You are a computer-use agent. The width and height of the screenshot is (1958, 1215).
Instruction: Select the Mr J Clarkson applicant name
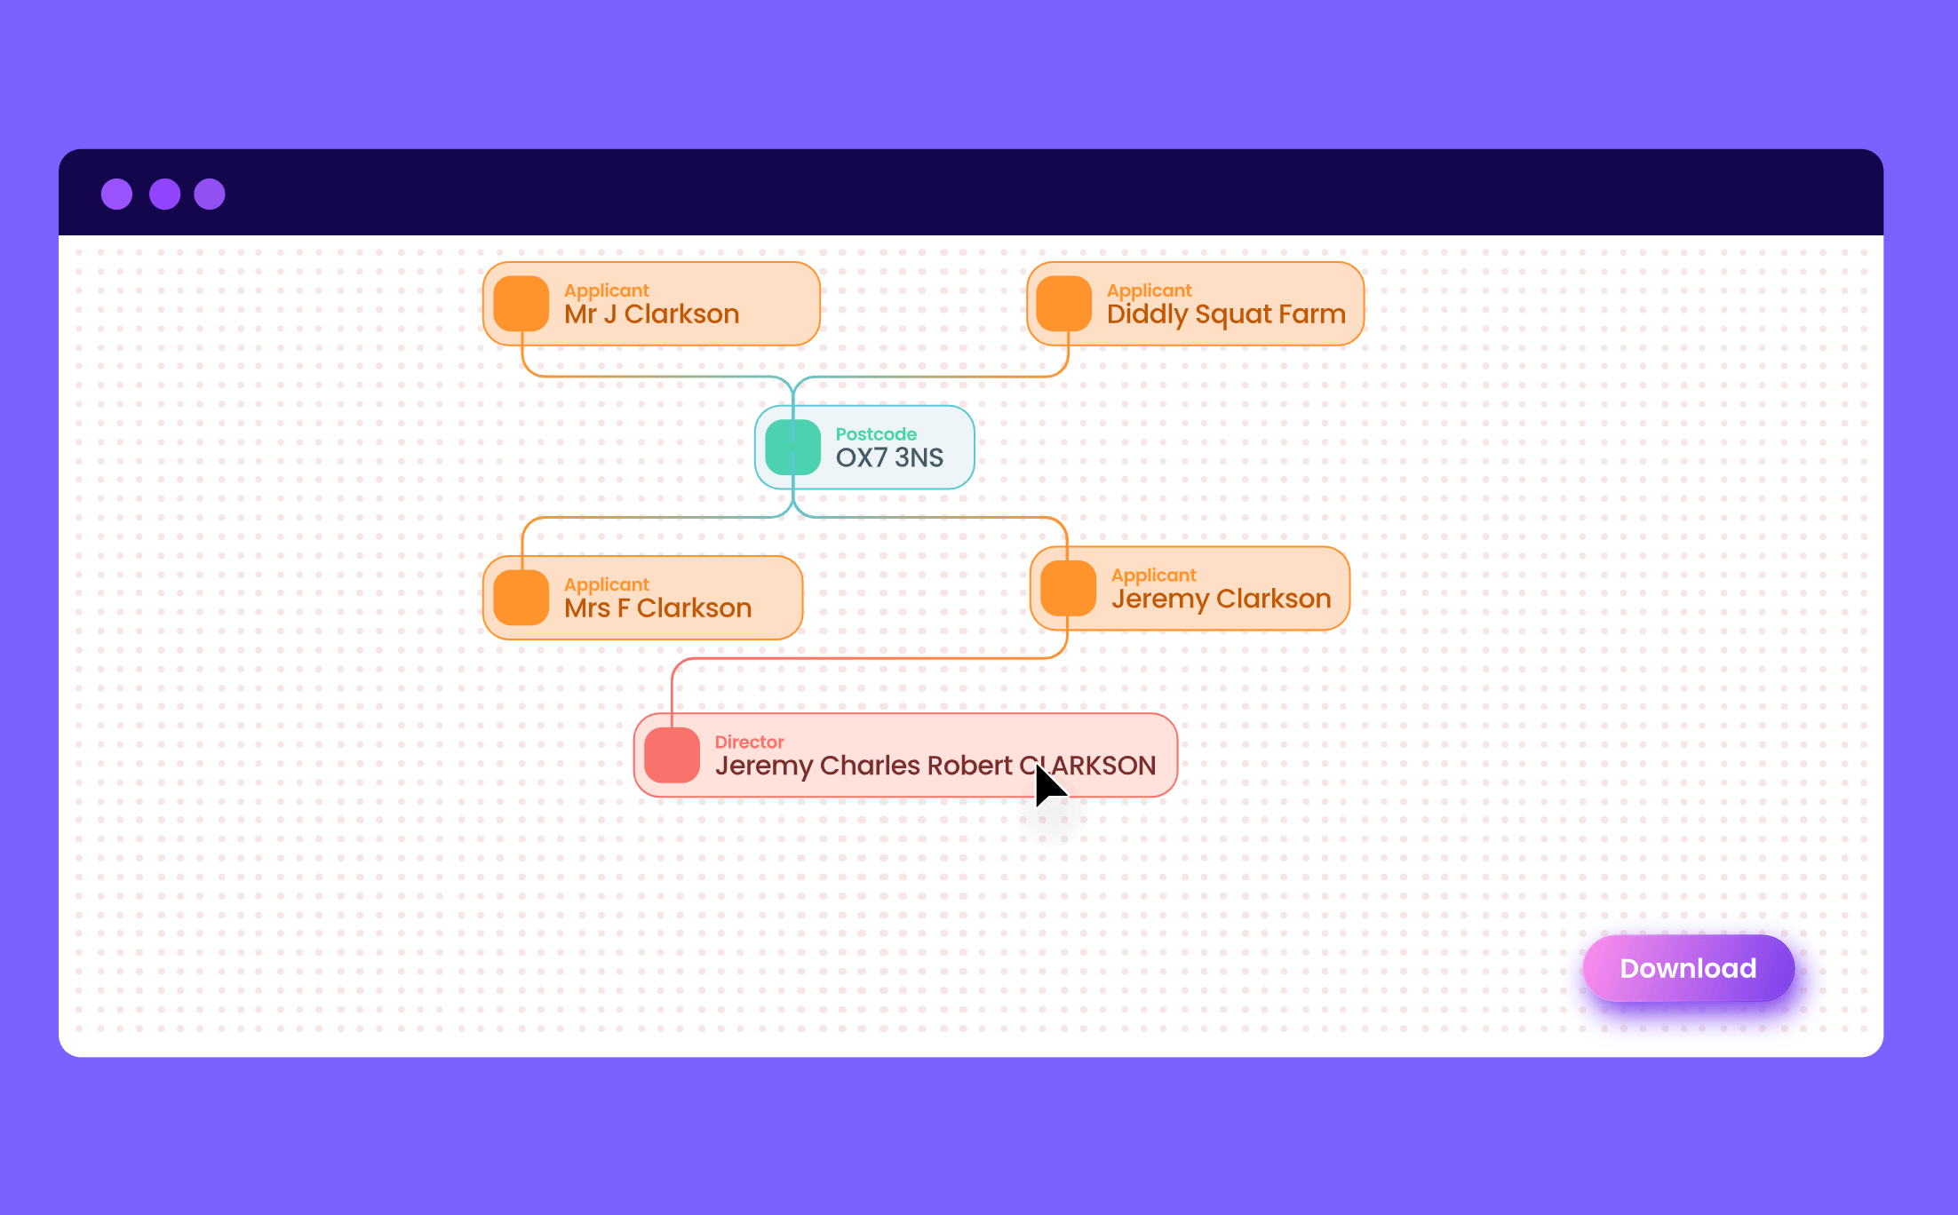651,314
